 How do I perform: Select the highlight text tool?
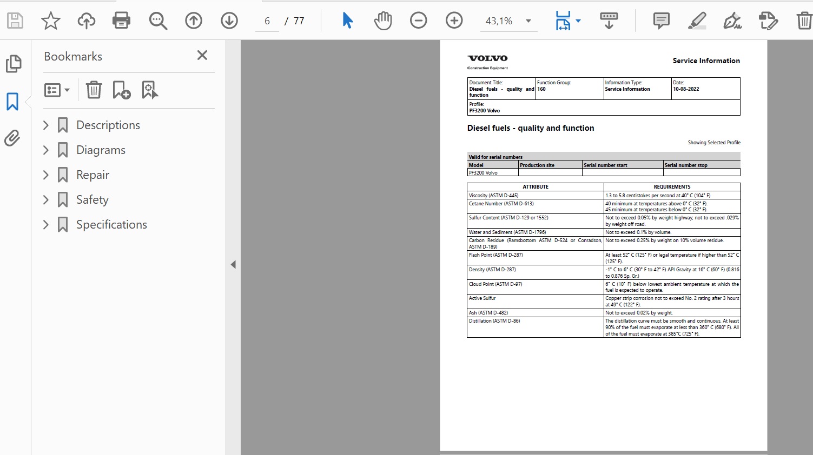pos(697,21)
